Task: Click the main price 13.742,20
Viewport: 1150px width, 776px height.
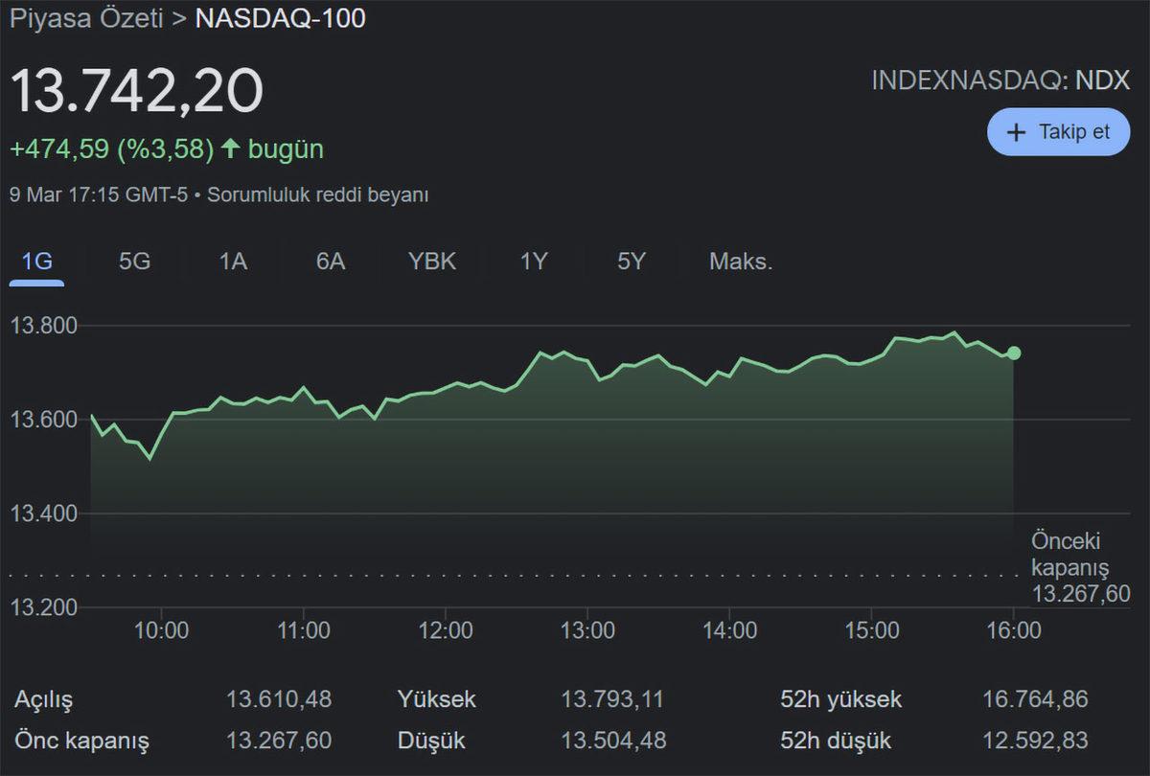Action: tap(136, 92)
